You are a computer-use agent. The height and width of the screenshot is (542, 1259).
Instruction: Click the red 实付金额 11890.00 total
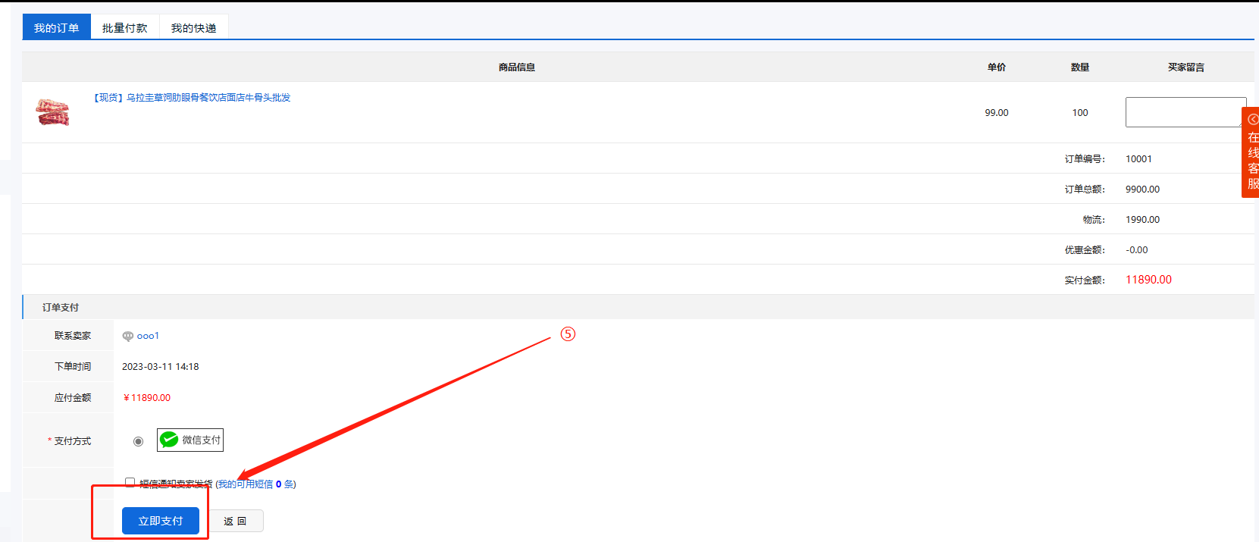pyautogui.click(x=1148, y=280)
